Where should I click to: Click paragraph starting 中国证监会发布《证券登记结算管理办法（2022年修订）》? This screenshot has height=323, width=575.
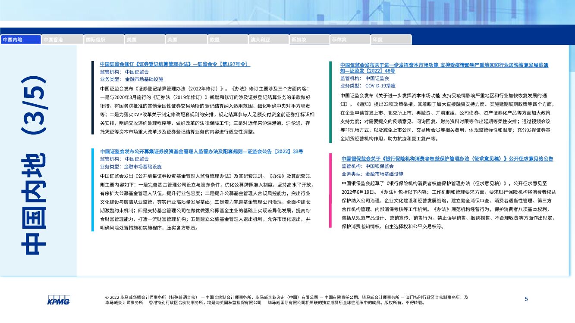207,111
